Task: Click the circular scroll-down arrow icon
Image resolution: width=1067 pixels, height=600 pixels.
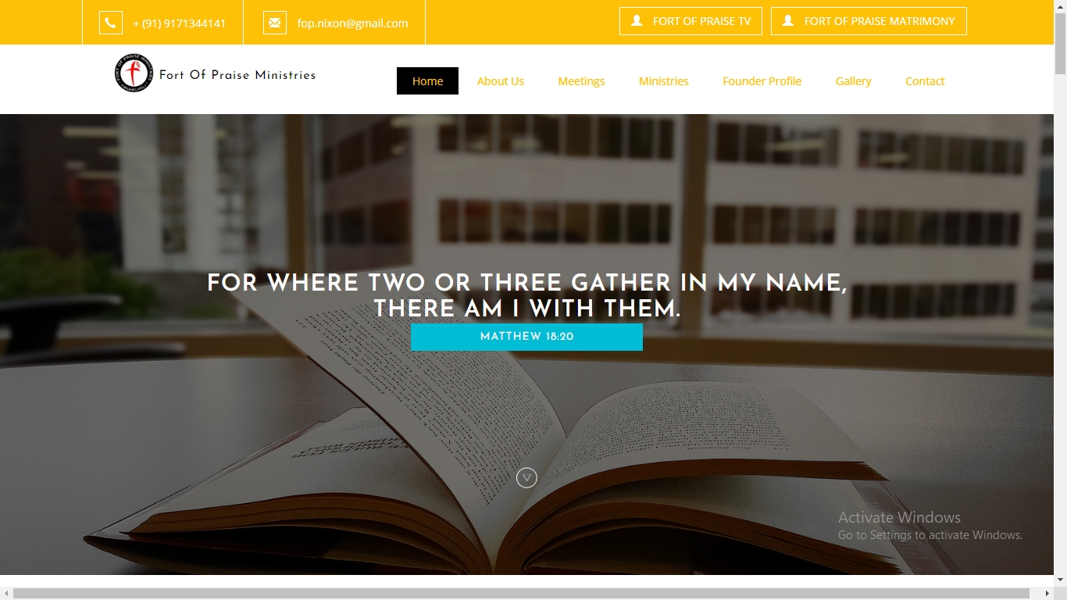Action: coord(526,477)
